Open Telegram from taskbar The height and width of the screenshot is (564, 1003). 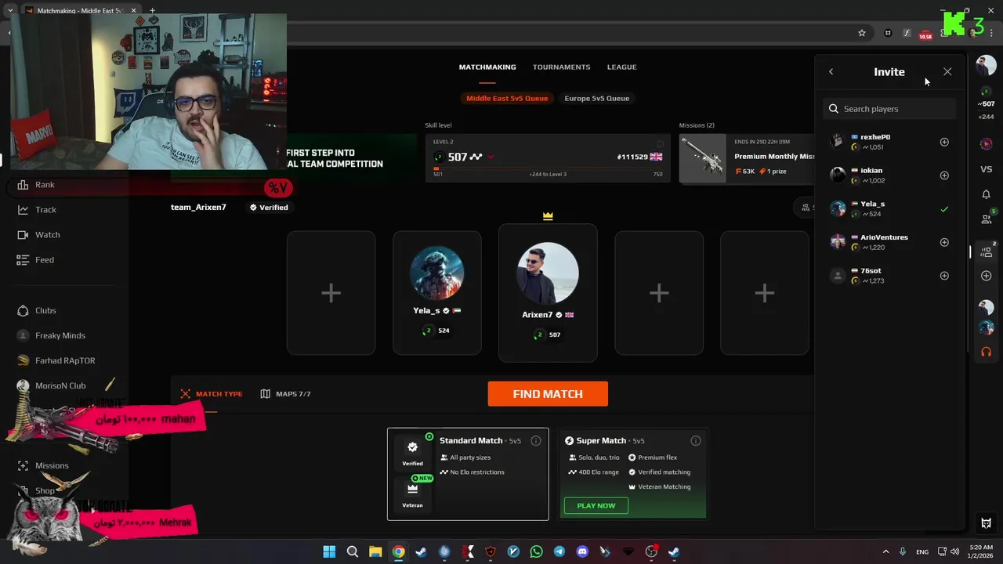tap(559, 551)
